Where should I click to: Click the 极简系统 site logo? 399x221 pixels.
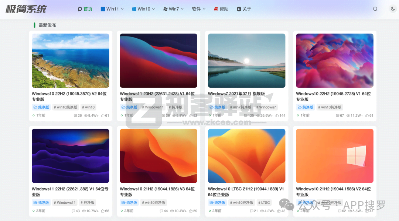click(x=25, y=9)
